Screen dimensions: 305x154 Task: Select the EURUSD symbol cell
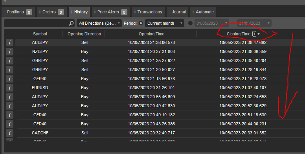(40, 88)
